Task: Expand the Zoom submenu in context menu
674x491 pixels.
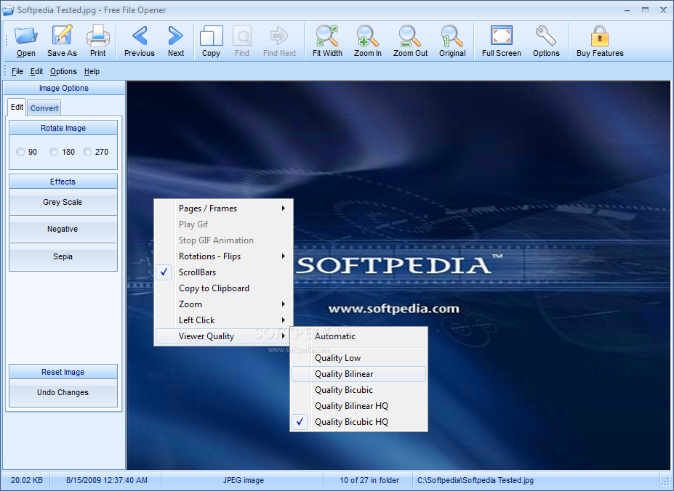Action: pyautogui.click(x=223, y=304)
